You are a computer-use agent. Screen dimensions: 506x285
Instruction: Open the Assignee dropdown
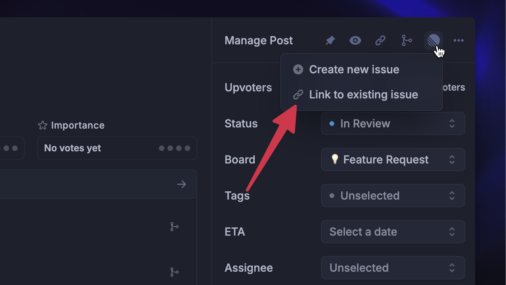(x=393, y=268)
